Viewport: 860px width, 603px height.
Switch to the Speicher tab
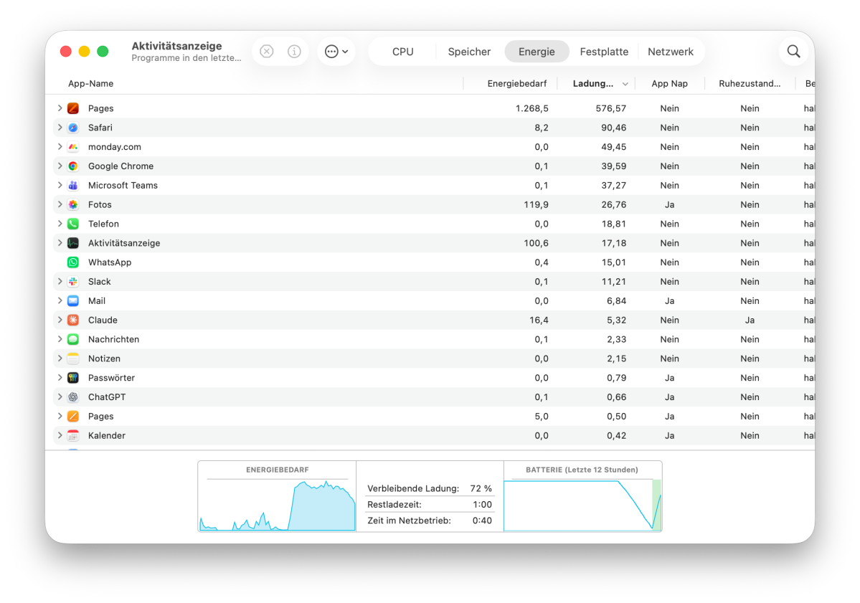click(x=469, y=52)
